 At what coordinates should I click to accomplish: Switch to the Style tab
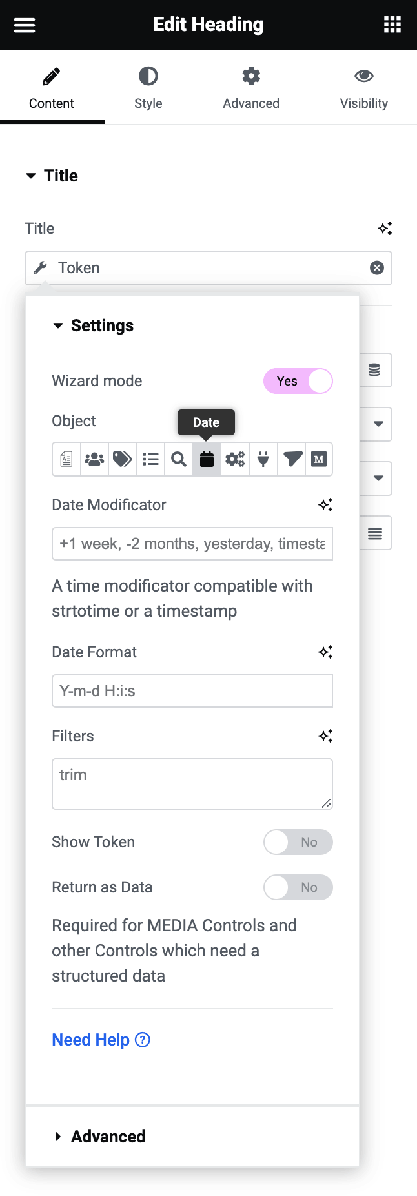click(x=148, y=88)
